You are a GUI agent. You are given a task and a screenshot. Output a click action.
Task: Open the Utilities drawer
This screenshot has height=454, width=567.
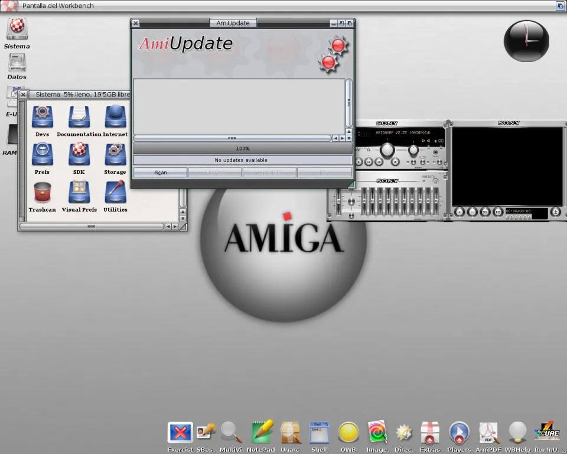(115, 192)
